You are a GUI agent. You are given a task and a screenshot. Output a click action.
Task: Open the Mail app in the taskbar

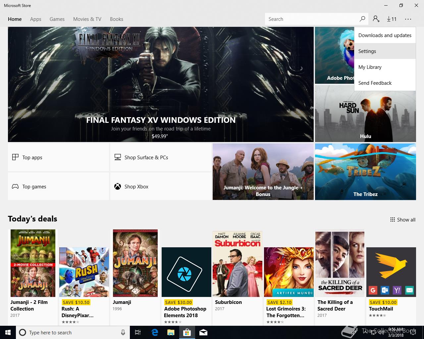coord(203,332)
